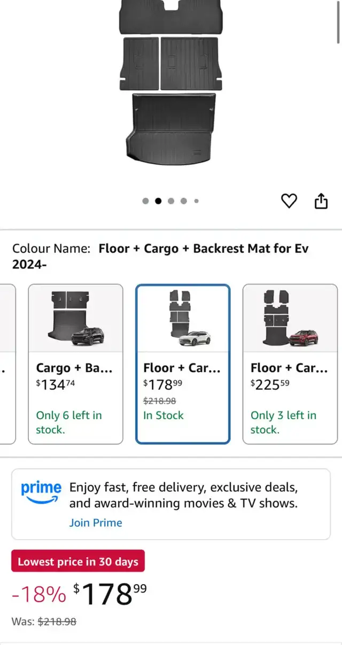Screen dimensions: 342x645
Task: Show fourth image via carousel dot
Action: (184, 201)
